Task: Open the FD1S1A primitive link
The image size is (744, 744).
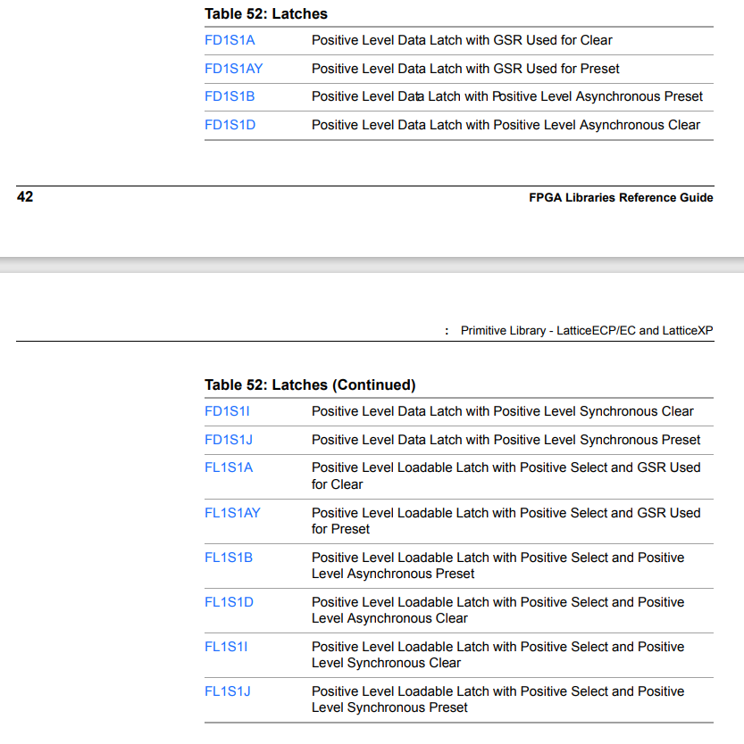Action: click(x=230, y=40)
